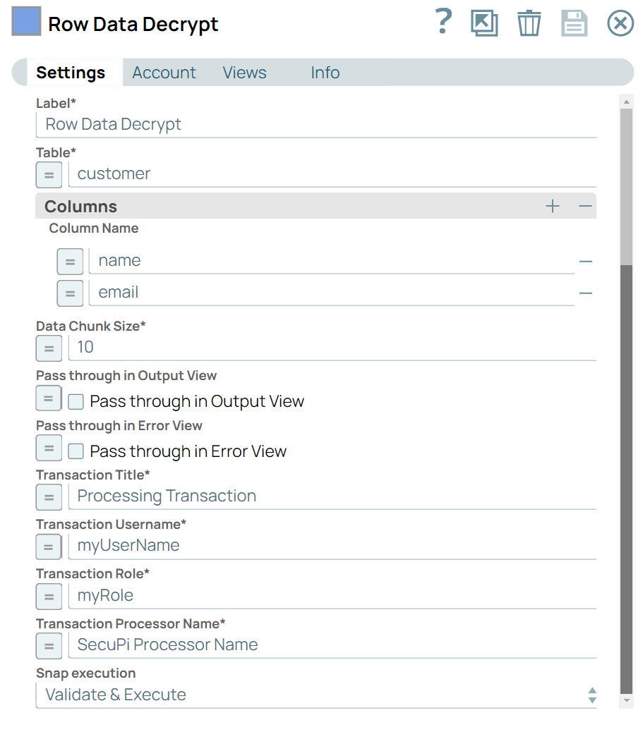Image resolution: width=643 pixels, height=732 pixels.
Task: Toggle expression mode for the name column
Action: click(70, 261)
